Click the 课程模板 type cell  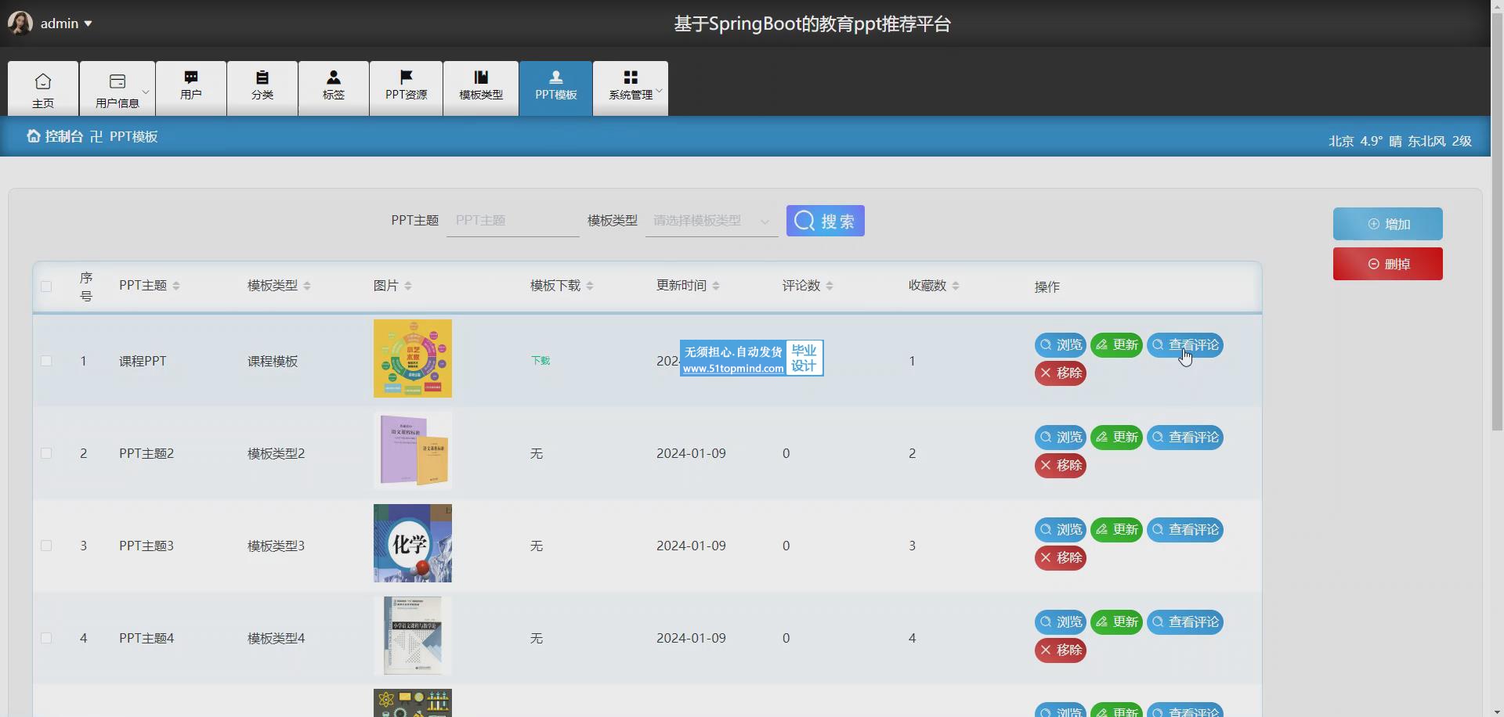click(x=273, y=361)
